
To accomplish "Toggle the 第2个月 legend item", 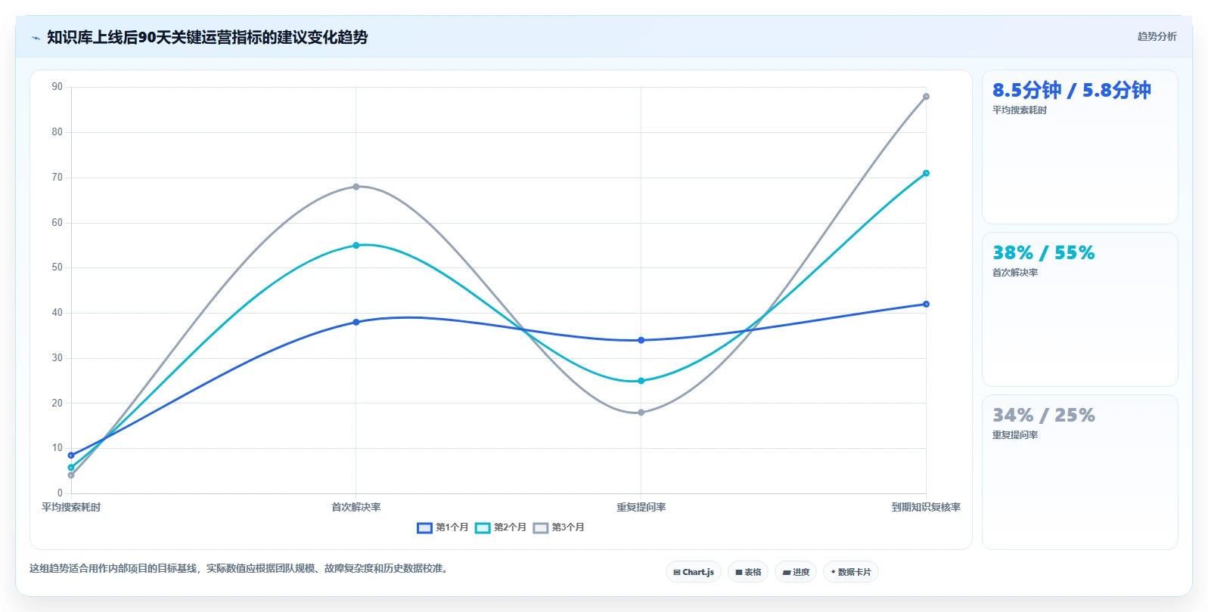I will [x=501, y=527].
